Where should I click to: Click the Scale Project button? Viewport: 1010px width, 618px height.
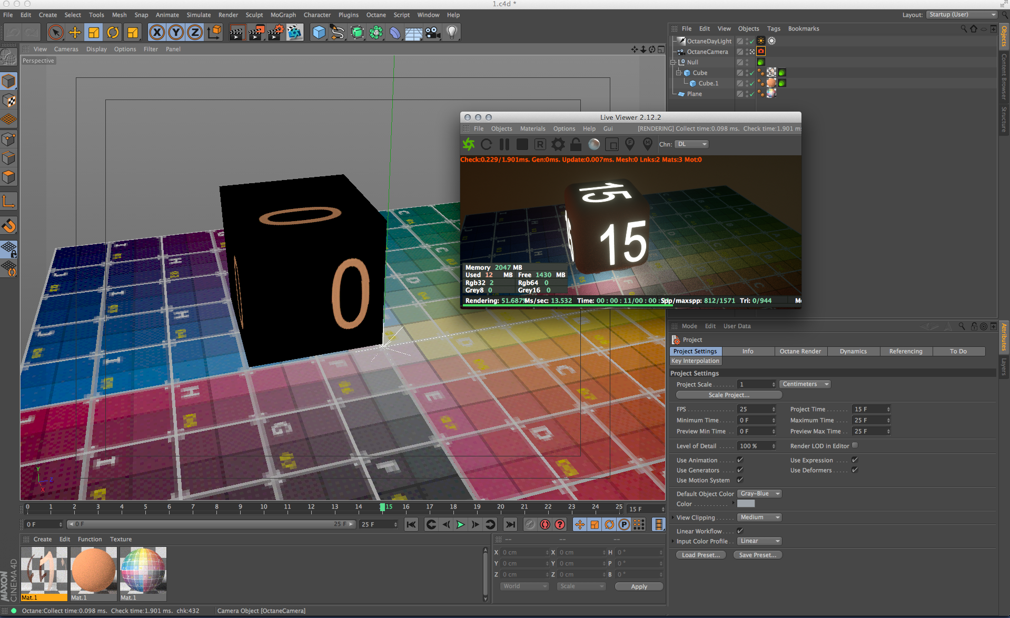(x=728, y=395)
